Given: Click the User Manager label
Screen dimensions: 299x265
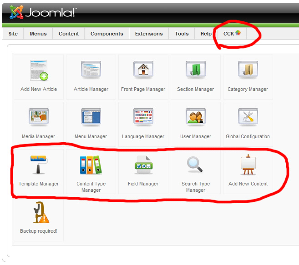Looking at the screenshot, I should [x=196, y=136].
